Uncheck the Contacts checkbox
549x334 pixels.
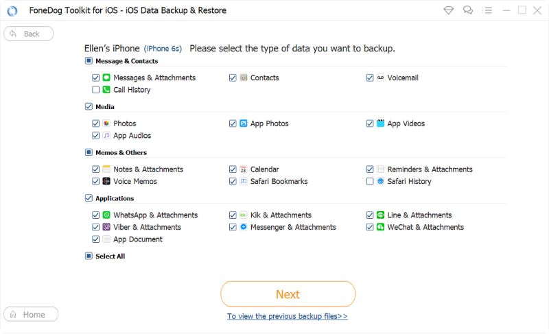(233, 77)
